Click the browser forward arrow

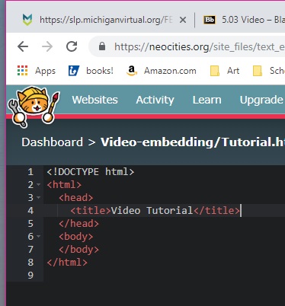tap(47, 46)
